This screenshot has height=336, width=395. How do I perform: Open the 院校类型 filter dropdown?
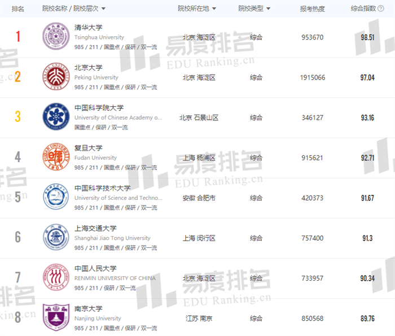(x=254, y=8)
